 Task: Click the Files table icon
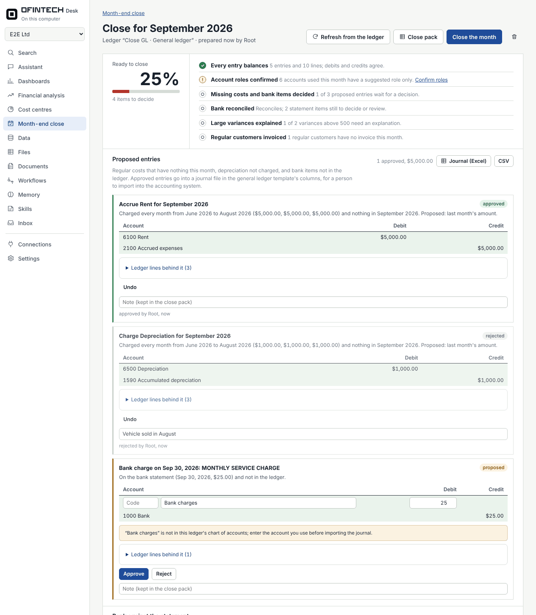point(11,152)
